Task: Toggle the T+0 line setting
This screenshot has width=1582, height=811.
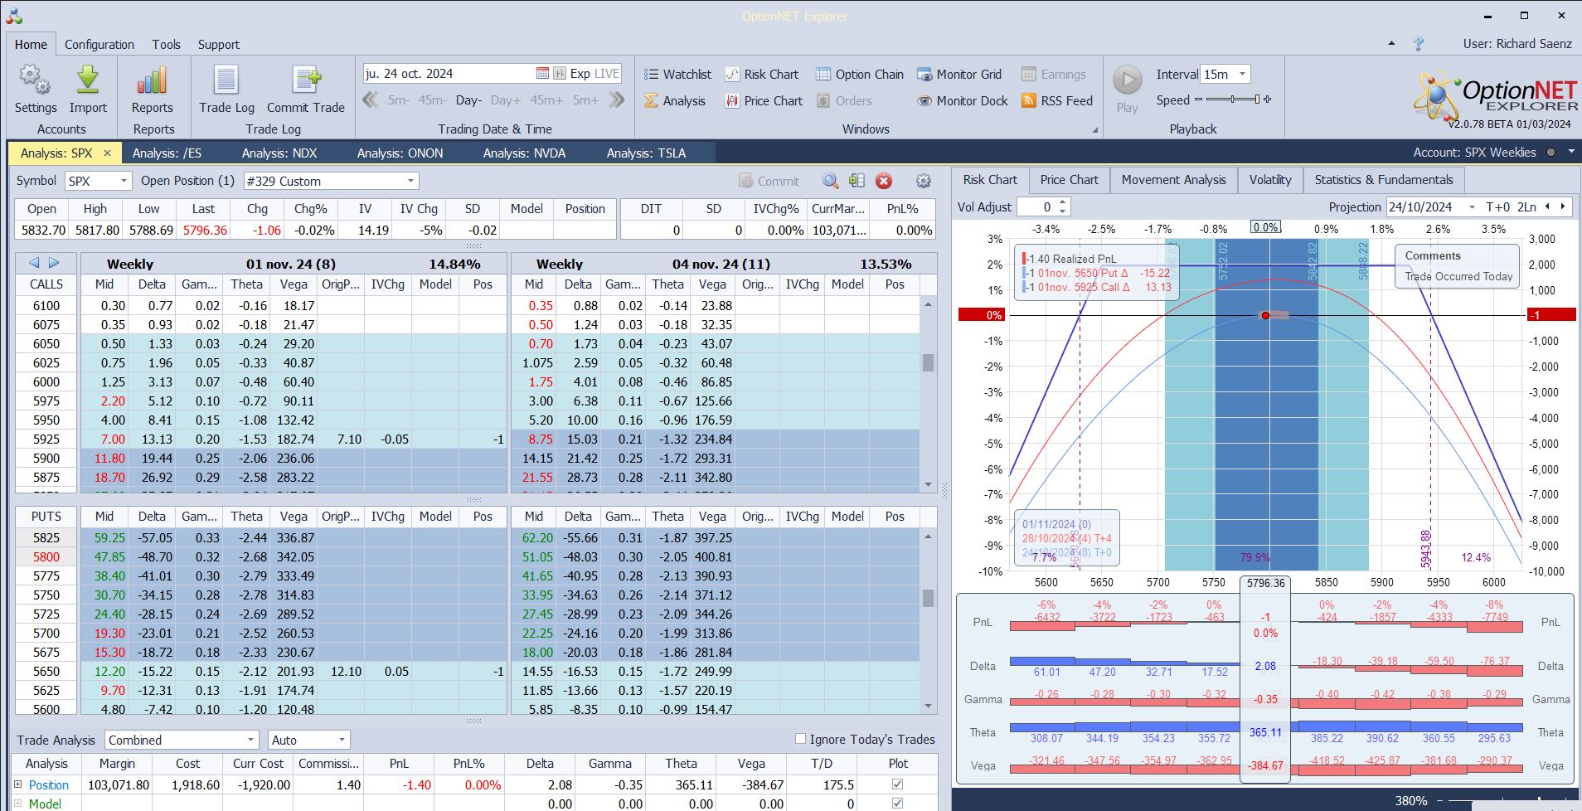Action: coord(1498,206)
